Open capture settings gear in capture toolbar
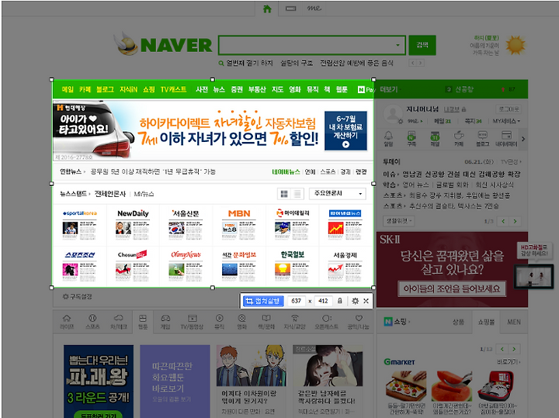The width and height of the screenshot is (559, 418). 355,301
